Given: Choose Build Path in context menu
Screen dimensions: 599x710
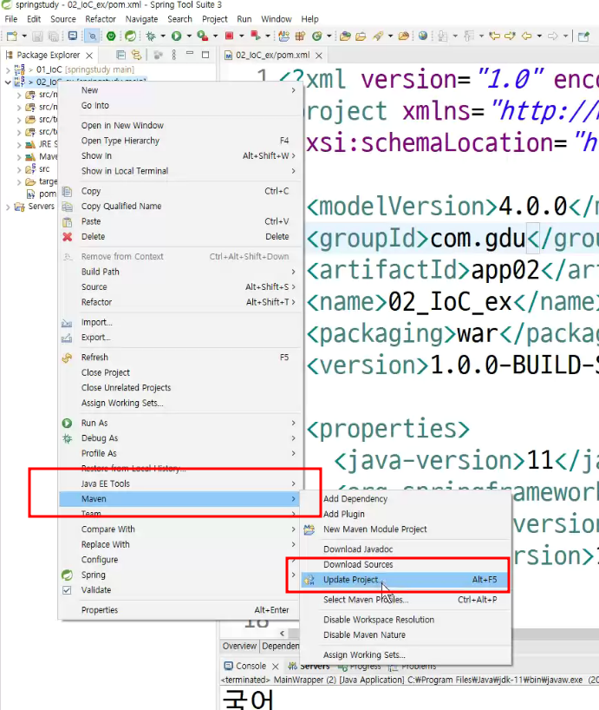Looking at the screenshot, I should click(x=179, y=272).
